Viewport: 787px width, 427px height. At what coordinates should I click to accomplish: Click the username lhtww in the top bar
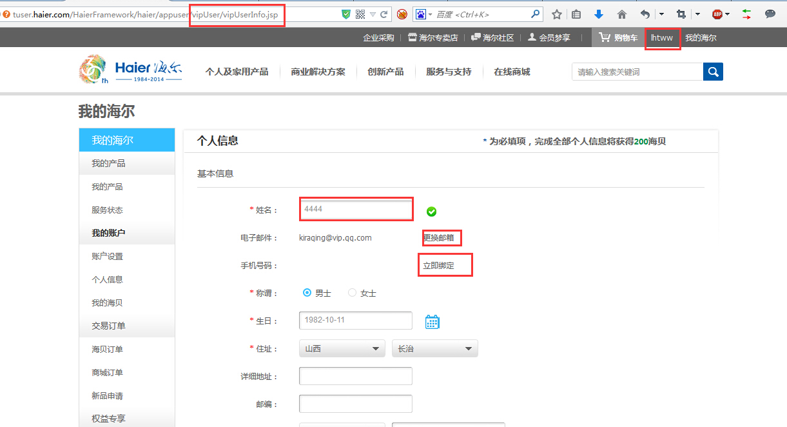pos(662,38)
